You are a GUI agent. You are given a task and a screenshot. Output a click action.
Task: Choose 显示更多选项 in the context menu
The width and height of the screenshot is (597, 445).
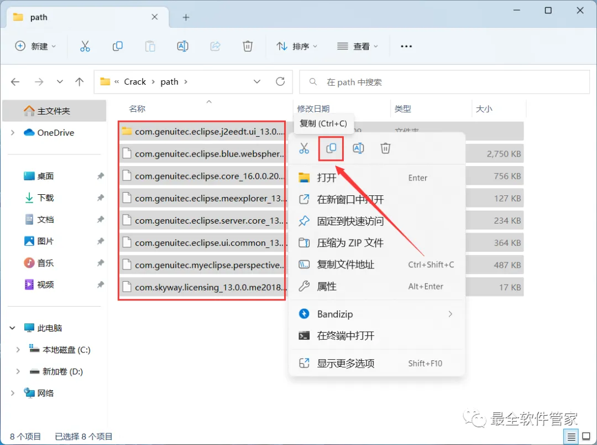377,364
